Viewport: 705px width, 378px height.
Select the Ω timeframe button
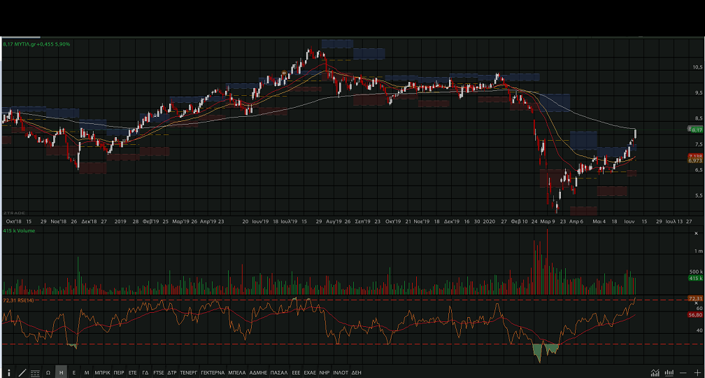pos(48,373)
